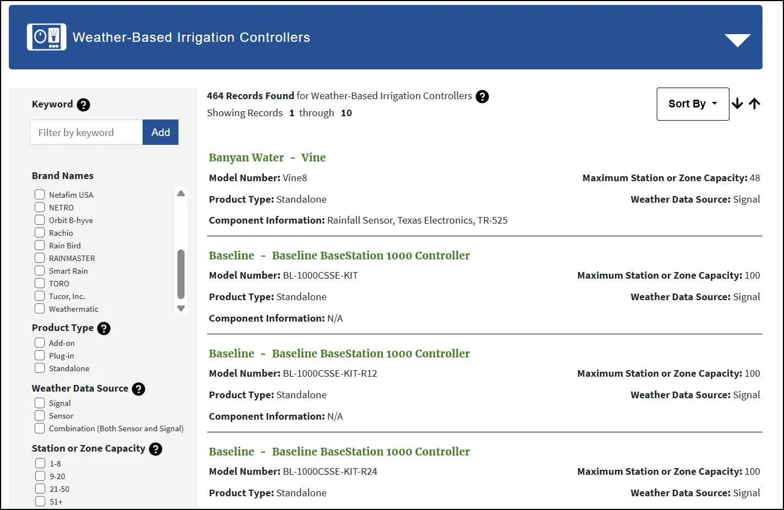This screenshot has height=510, width=784.
Task: Sort results ascending with up arrow
Action: pos(755,104)
